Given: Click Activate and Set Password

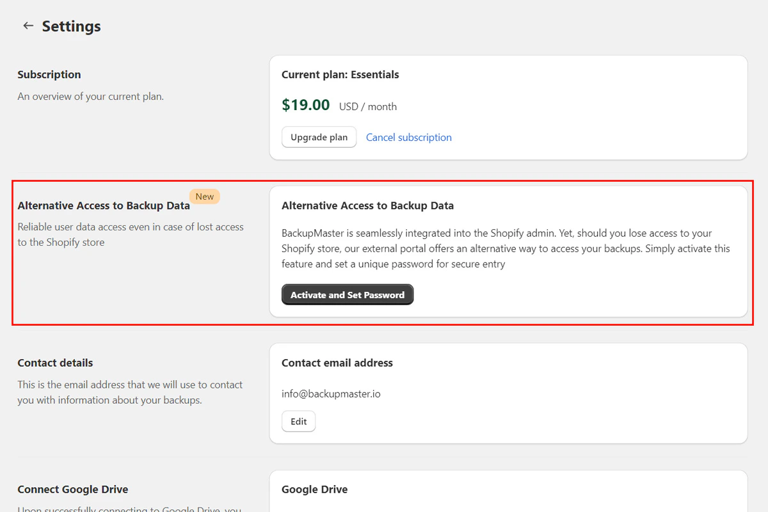Looking at the screenshot, I should click(x=347, y=294).
